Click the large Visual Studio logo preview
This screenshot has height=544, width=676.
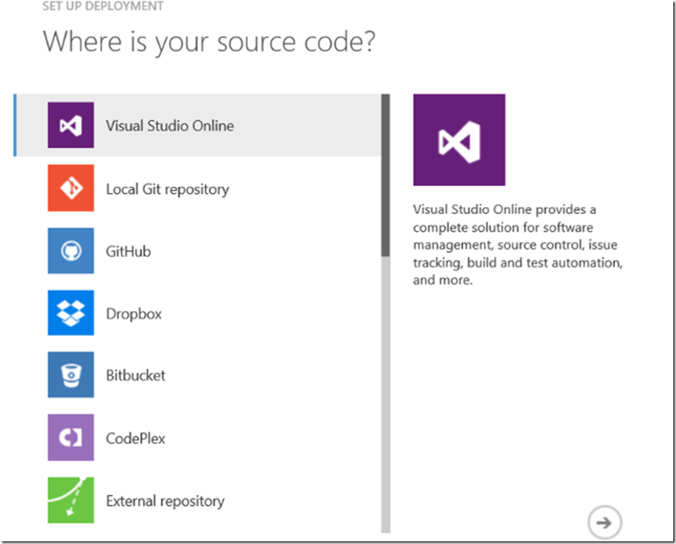tap(459, 140)
